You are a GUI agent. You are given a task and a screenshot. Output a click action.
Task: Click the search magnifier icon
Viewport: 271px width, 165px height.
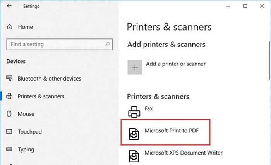click(107, 44)
